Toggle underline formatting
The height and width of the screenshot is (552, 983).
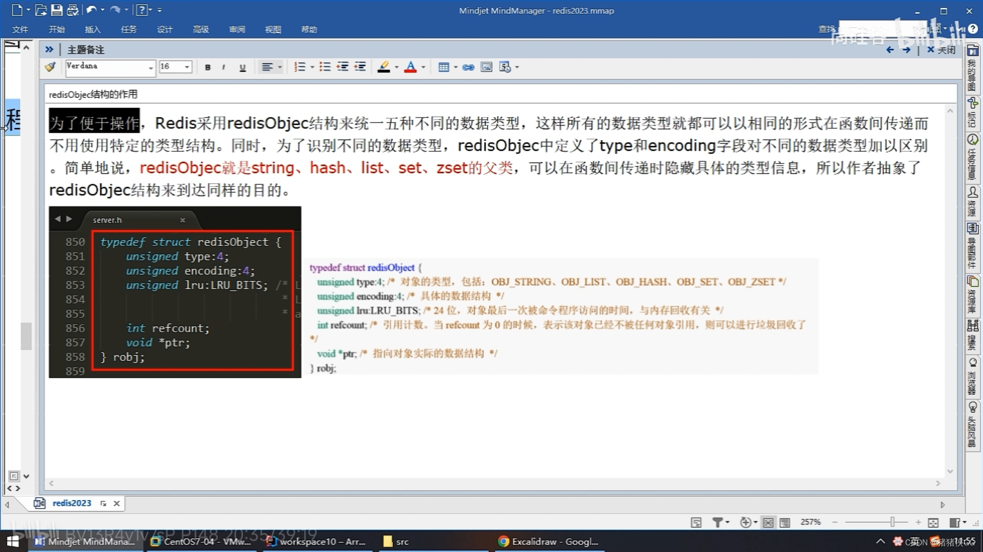tap(242, 67)
